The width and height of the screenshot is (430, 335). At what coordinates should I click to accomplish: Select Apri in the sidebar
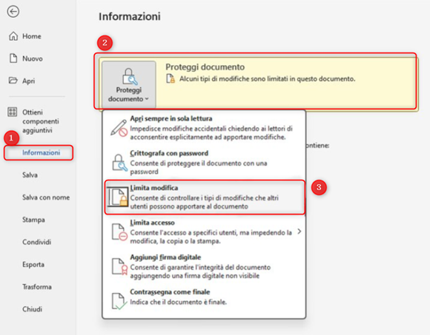pyautogui.click(x=28, y=81)
